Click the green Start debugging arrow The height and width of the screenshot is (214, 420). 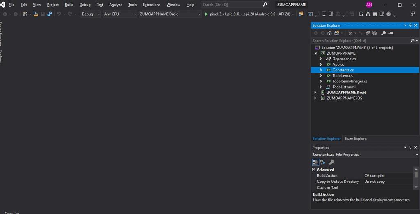tap(206, 14)
